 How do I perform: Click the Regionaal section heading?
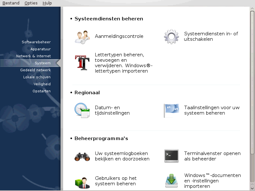[x=87, y=93]
